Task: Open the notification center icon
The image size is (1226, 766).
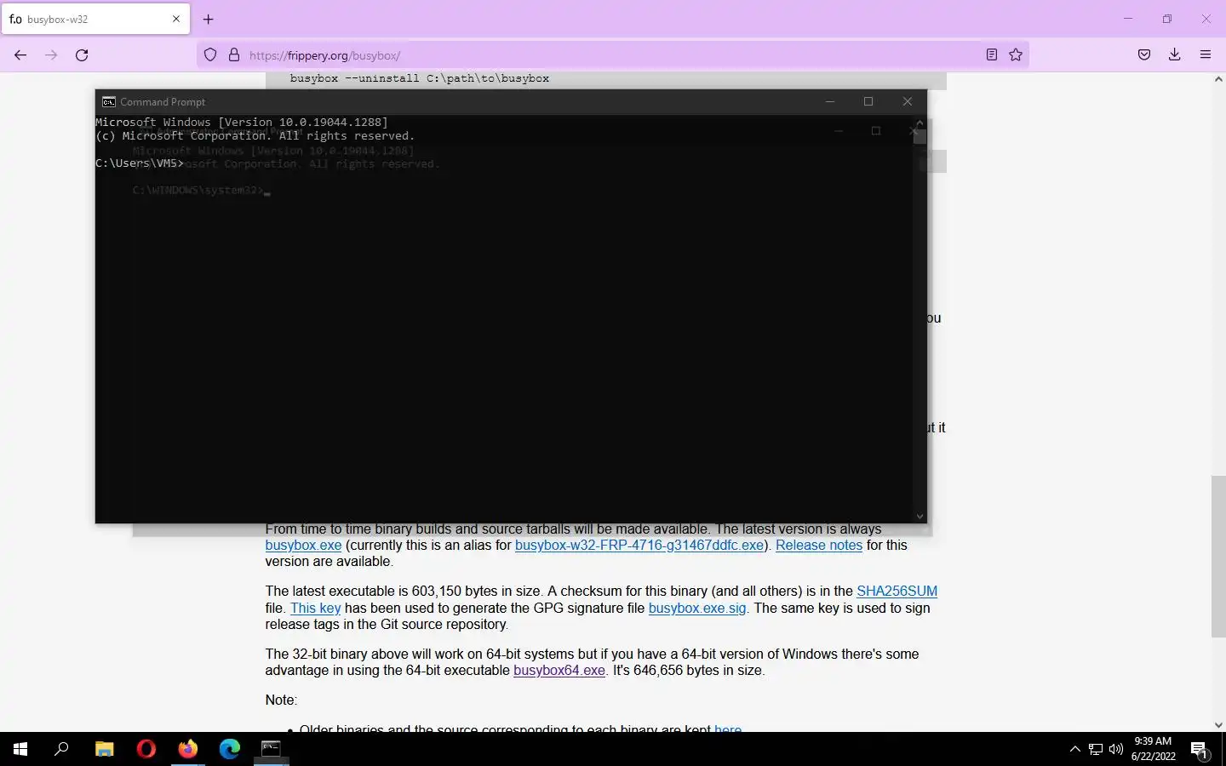Action: coord(1200,749)
